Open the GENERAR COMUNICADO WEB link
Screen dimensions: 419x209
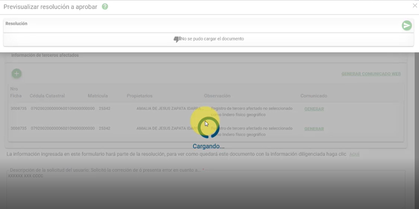pyautogui.click(x=371, y=74)
